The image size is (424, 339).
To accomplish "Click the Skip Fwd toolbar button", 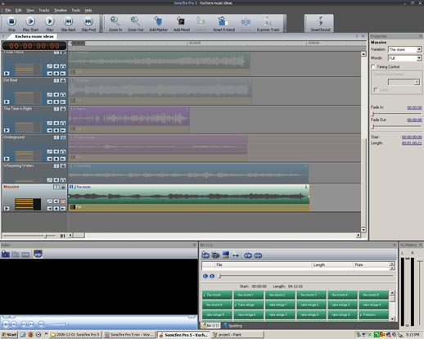I will tap(88, 24).
